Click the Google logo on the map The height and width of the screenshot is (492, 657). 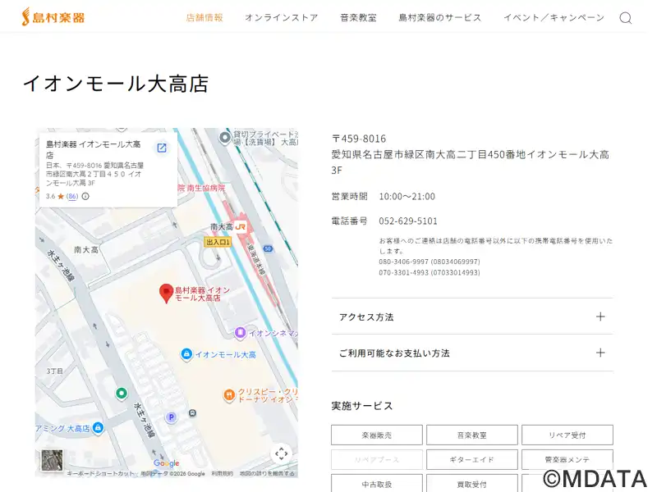[x=167, y=463]
